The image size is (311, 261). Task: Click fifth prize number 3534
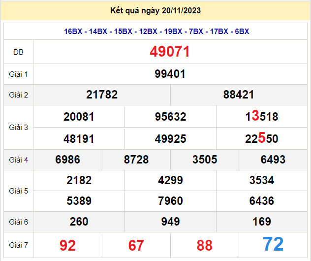[x=262, y=180]
